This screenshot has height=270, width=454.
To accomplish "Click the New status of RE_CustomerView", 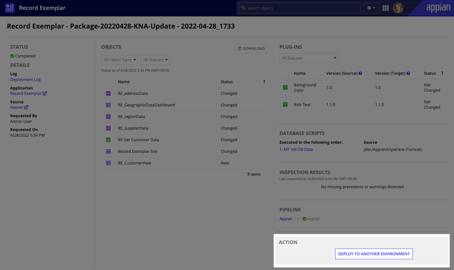I will pos(225,163).
